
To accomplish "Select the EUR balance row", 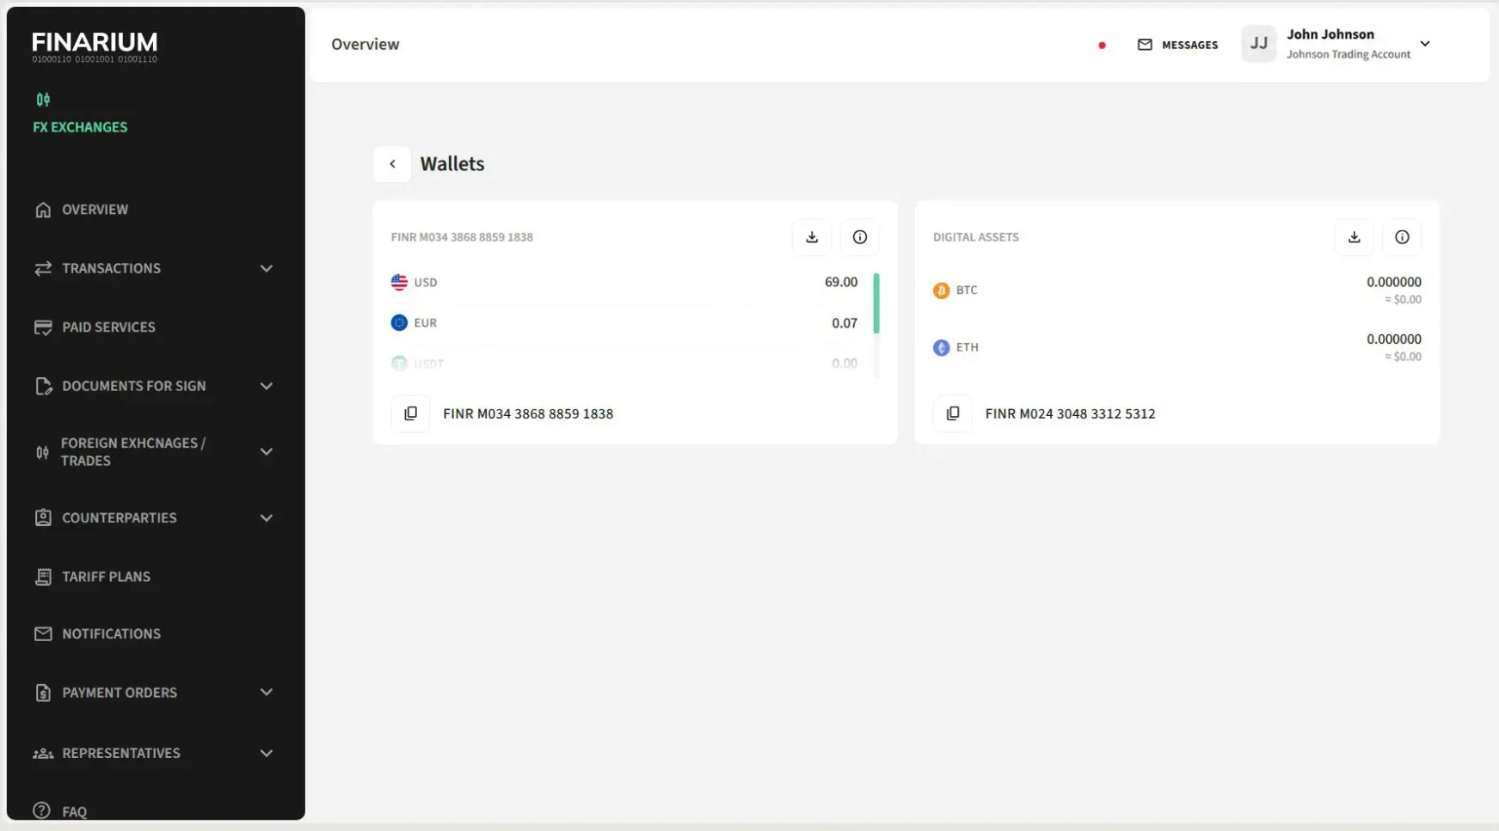I will tap(624, 323).
